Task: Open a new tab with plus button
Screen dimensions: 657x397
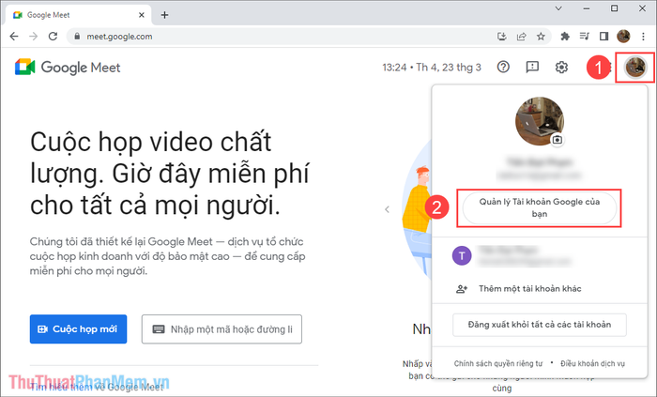Action: pyautogui.click(x=164, y=15)
